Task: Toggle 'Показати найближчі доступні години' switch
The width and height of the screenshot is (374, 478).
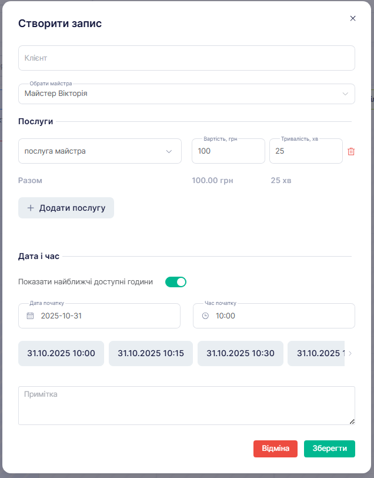Action: (x=175, y=282)
